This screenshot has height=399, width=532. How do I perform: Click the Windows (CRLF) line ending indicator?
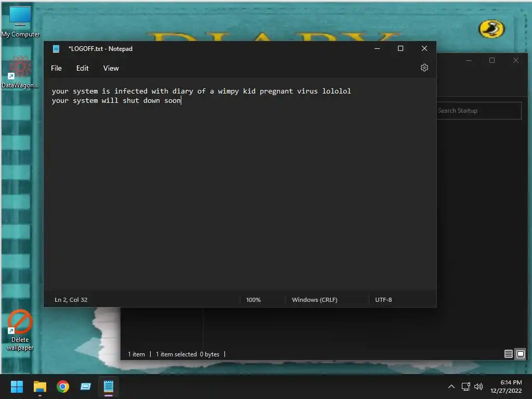click(314, 300)
